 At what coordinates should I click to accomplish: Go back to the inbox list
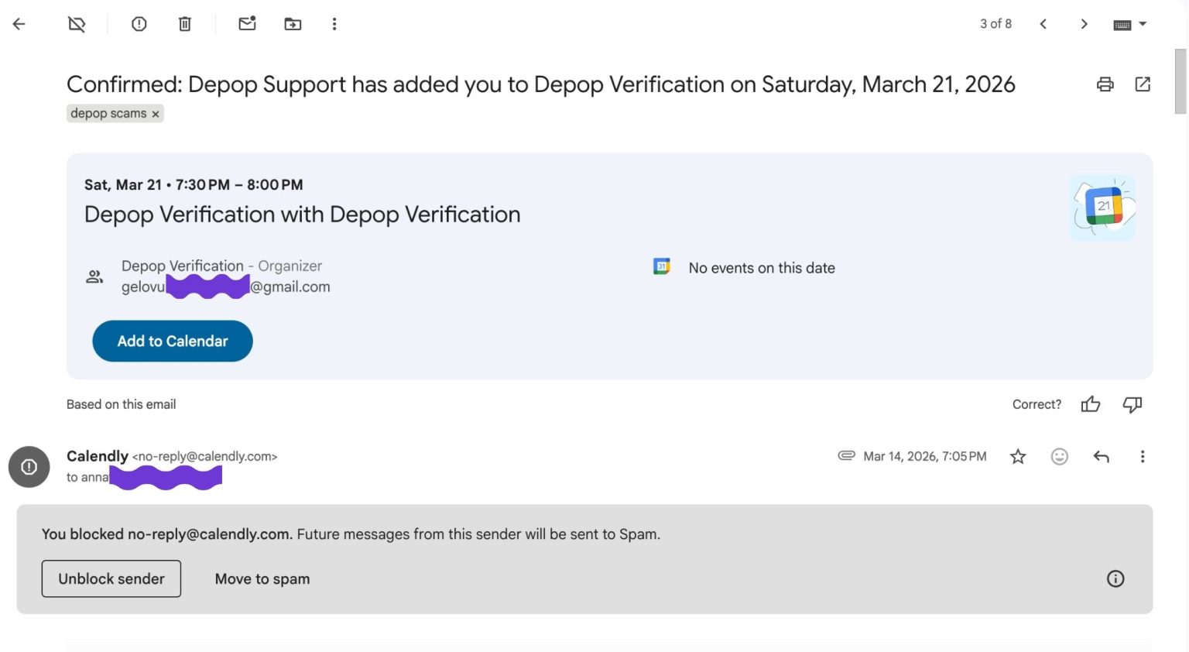[x=19, y=24]
